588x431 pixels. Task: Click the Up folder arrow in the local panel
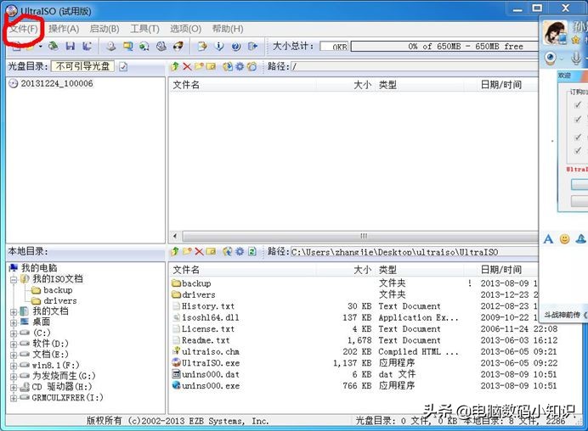pyautogui.click(x=175, y=252)
